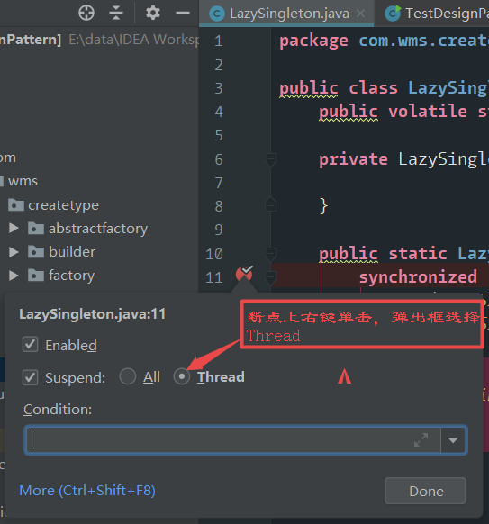
Task: Hide the project panel with minus icon
Action: tap(183, 13)
